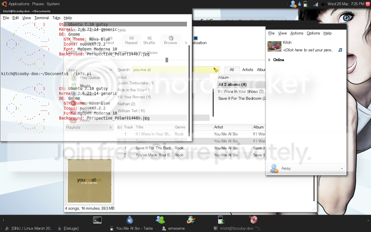This screenshot has height=232, width=371.
Task: Click the music note icon in emesene
Action: (x=340, y=50)
